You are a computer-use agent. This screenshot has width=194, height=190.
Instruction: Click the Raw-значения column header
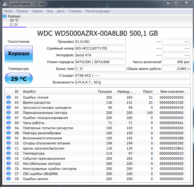pos(172,91)
